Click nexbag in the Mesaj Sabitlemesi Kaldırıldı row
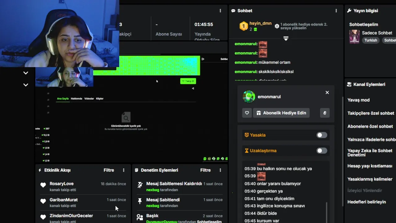The width and height of the screenshot is (396, 223). (x=153, y=190)
